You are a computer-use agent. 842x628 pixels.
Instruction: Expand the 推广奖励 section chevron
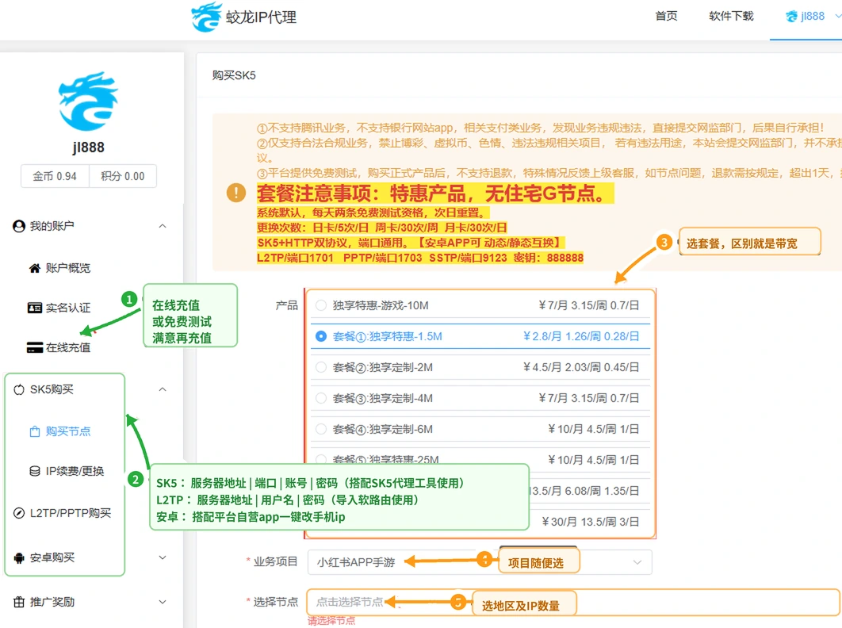(x=163, y=602)
